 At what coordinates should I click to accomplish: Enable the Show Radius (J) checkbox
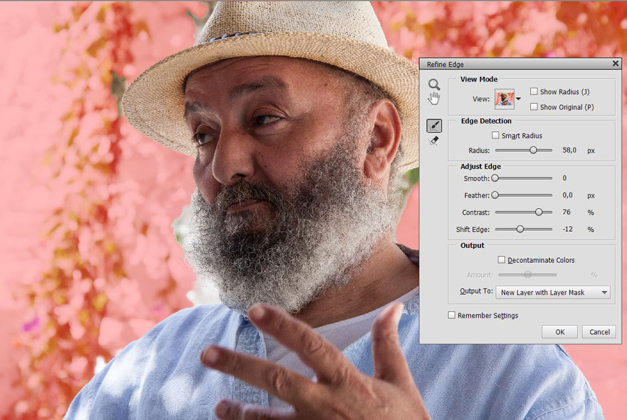(534, 92)
